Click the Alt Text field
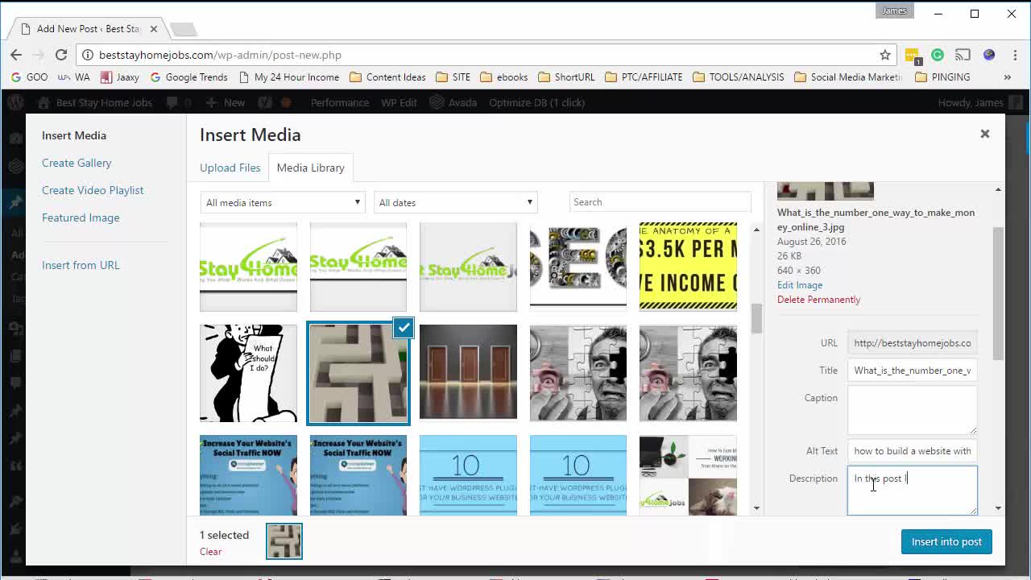This screenshot has height=580, width=1031. [x=912, y=451]
